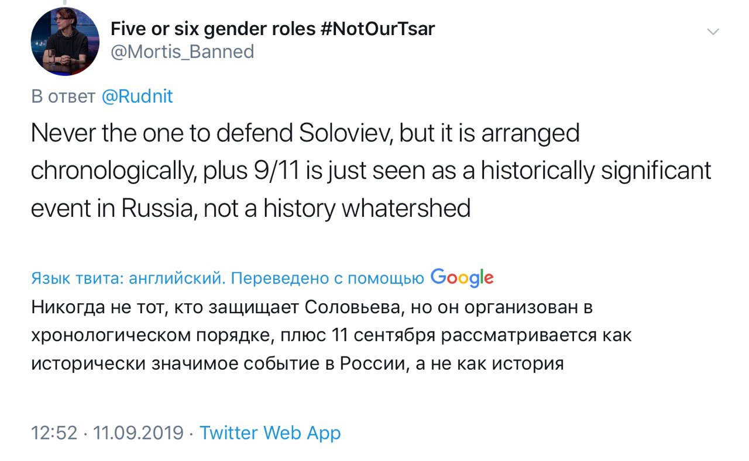Open the Twitter Web App source link
The height and width of the screenshot is (461, 749).
click(x=270, y=433)
